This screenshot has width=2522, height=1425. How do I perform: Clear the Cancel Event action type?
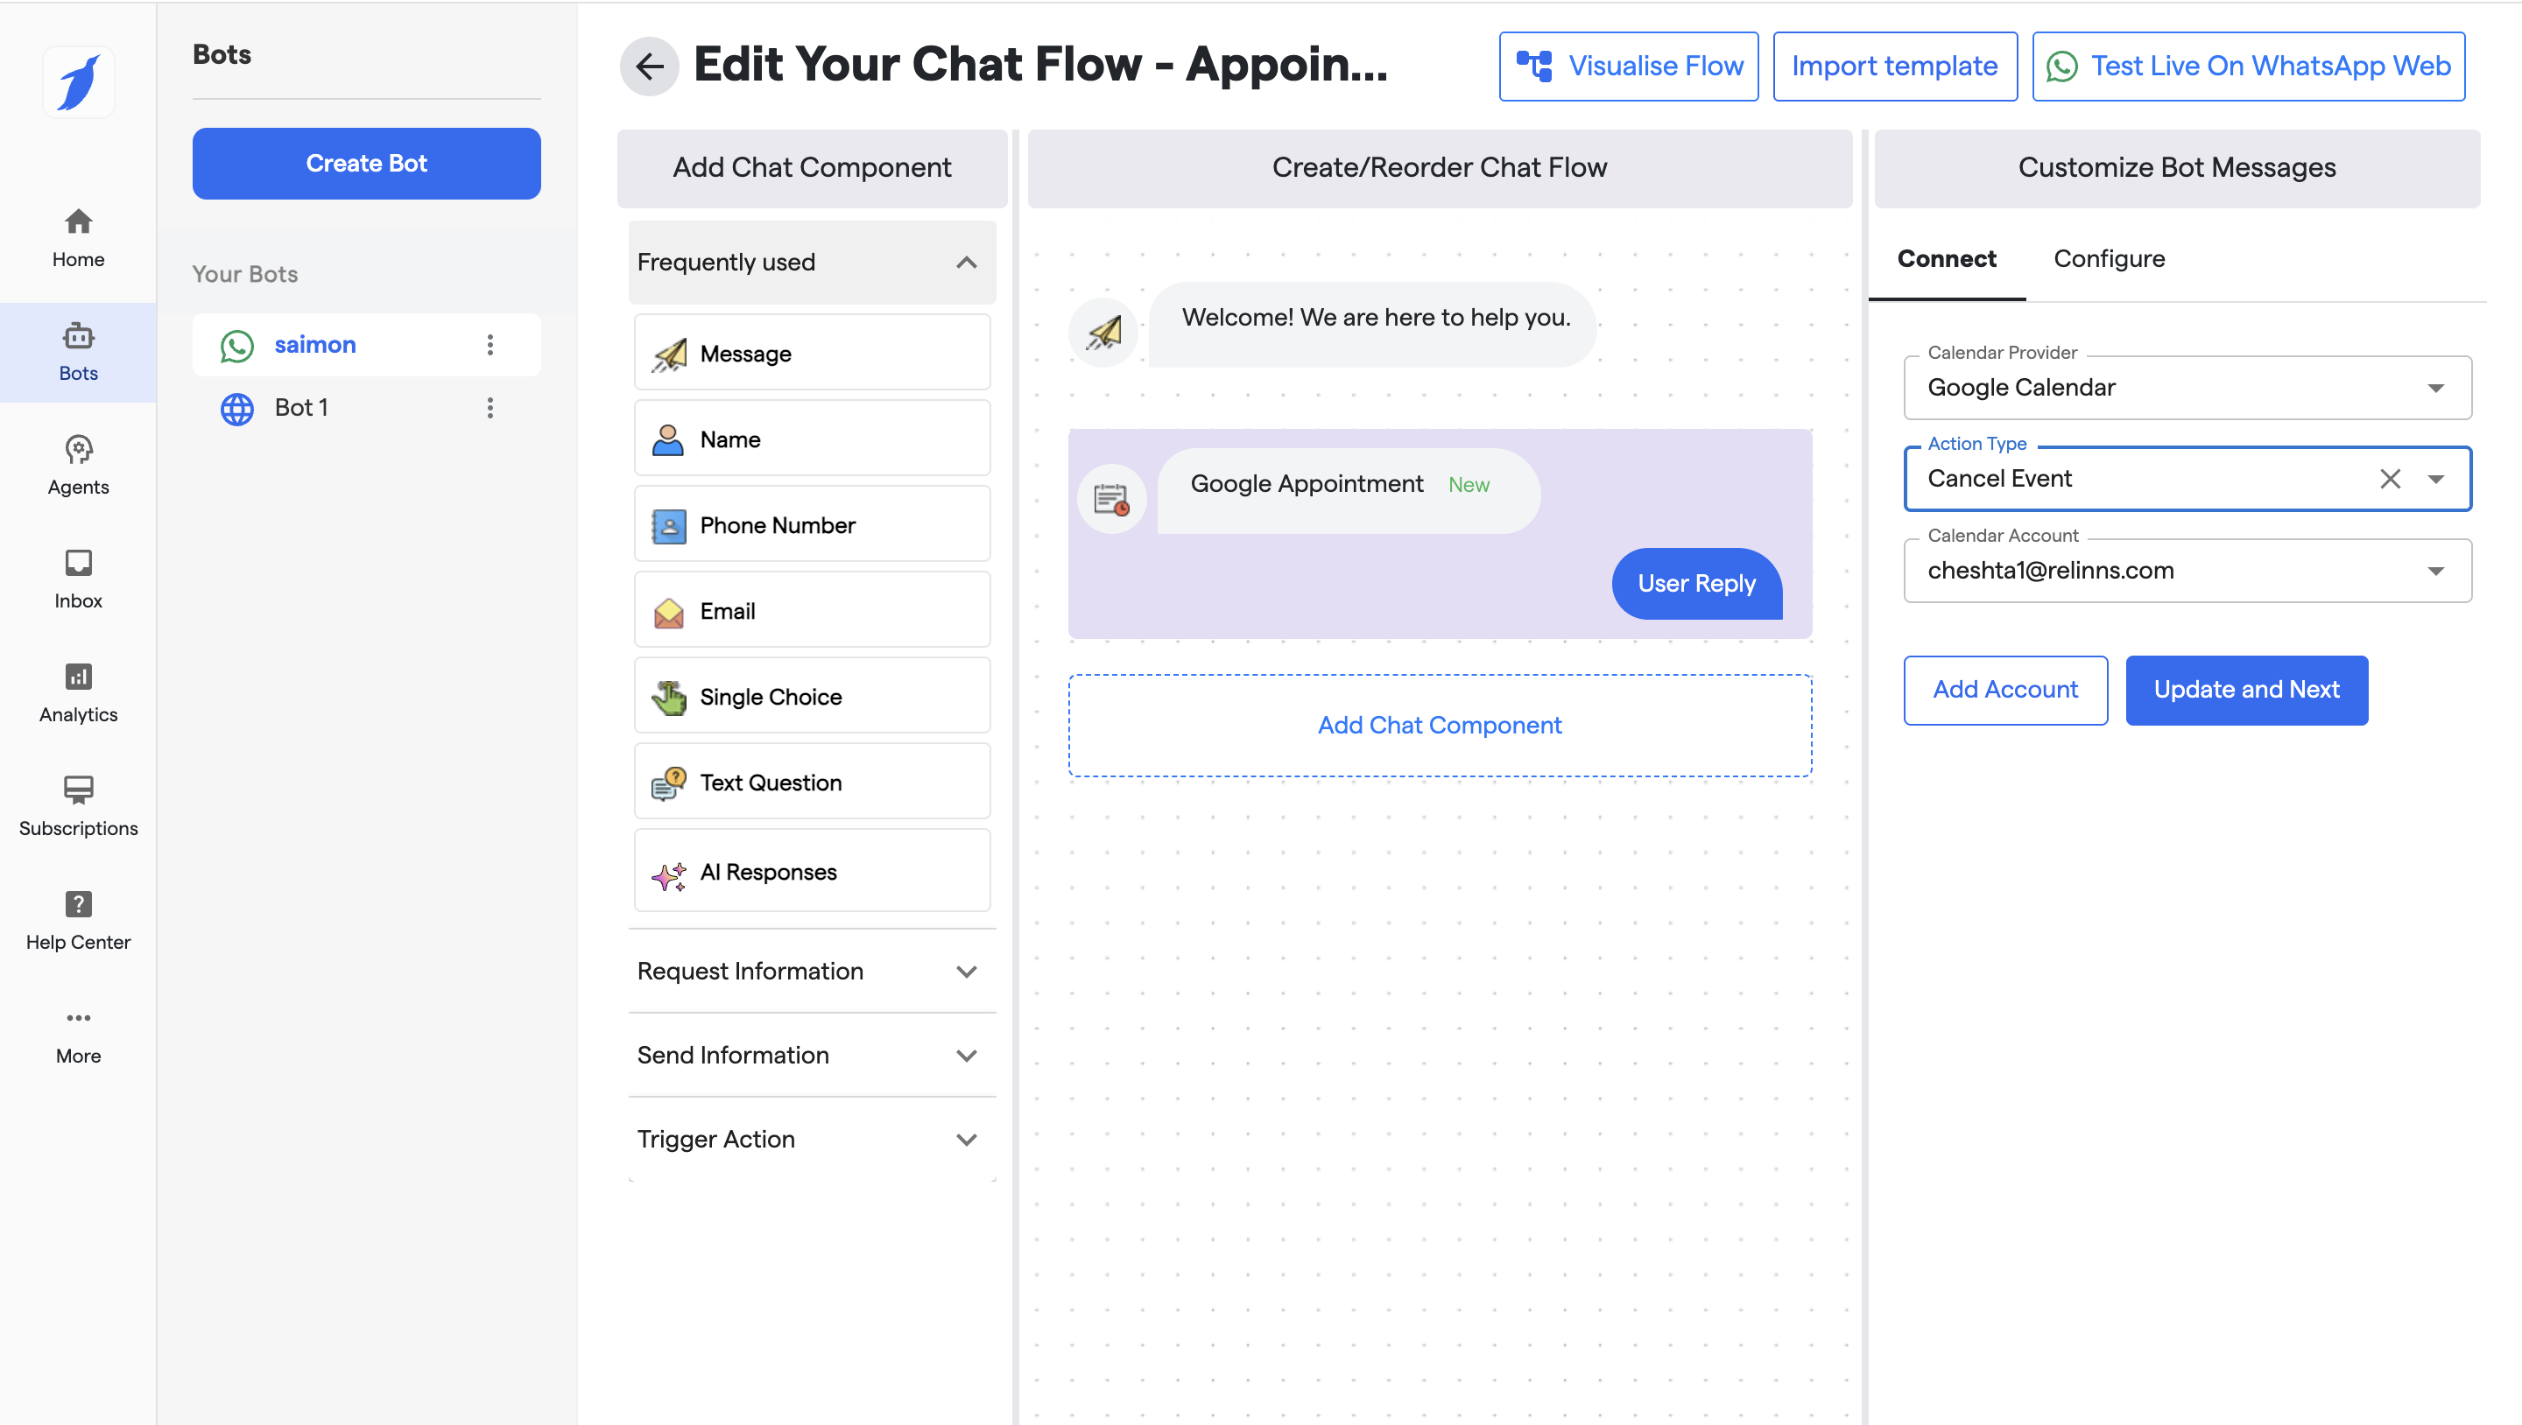click(2390, 479)
